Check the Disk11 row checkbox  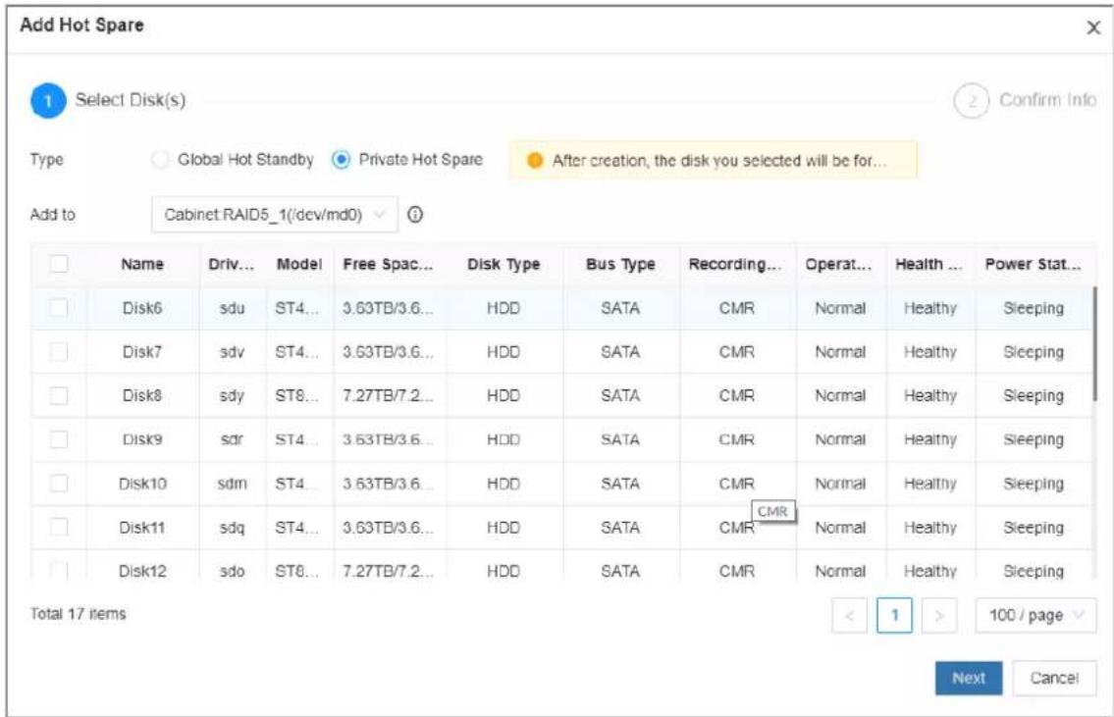click(59, 527)
